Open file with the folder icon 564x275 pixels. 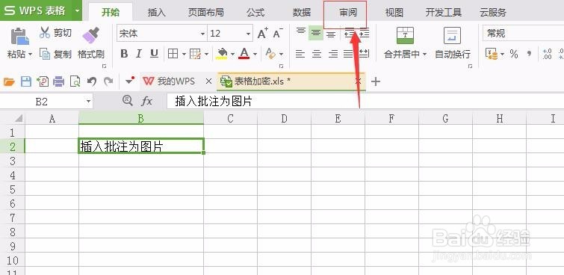[9, 81]
